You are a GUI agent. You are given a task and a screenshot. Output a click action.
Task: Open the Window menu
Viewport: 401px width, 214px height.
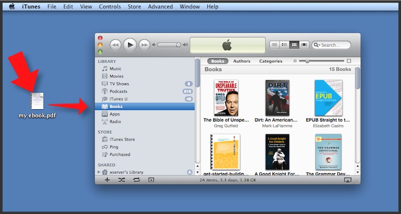pyautogui.click(x=190, y=7)
